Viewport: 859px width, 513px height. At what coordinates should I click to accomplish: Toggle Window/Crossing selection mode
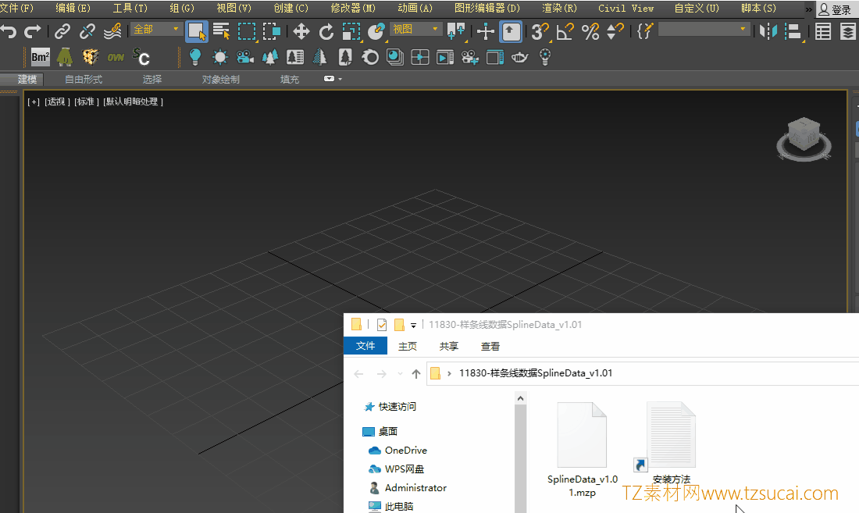(272, 31)
